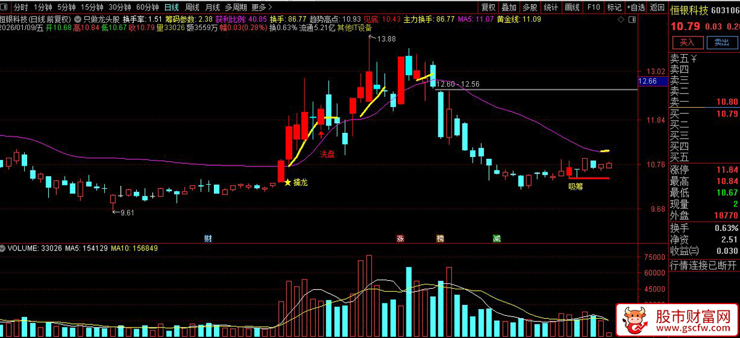The height and width of the screenshot is (338, 740).
Task: Click the 恒银科技 stock name in side panel
Action: click(x=690, y=10)
